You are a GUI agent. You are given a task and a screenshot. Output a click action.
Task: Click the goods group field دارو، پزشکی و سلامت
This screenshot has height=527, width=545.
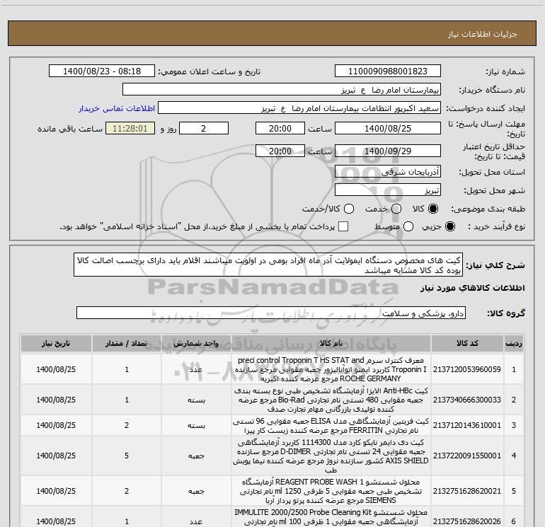tap(271, 313)
